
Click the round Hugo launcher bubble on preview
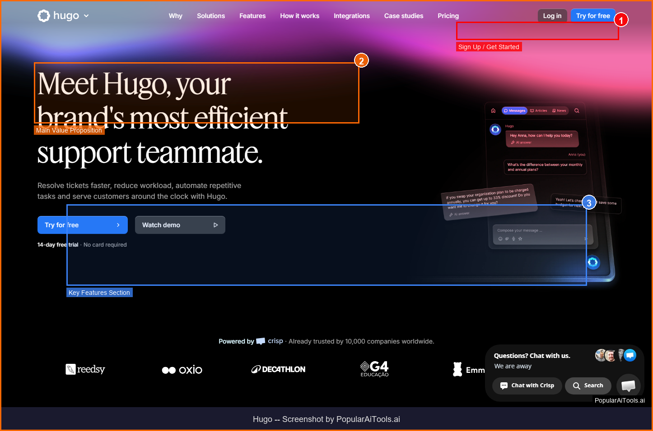click(x=593, y=262)
